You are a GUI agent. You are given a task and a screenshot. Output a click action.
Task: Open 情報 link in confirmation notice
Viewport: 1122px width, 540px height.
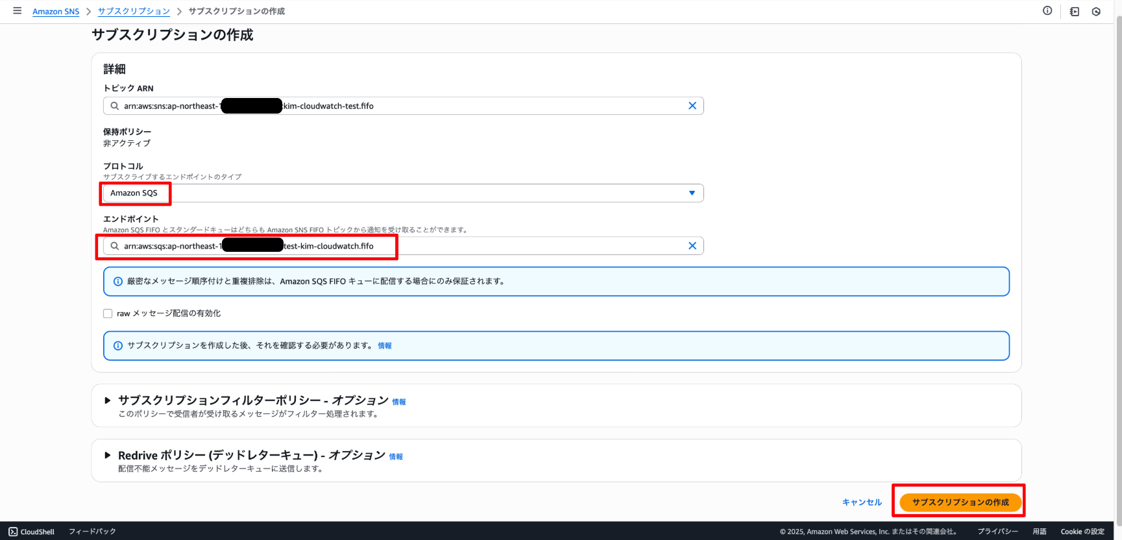[385, 346]
